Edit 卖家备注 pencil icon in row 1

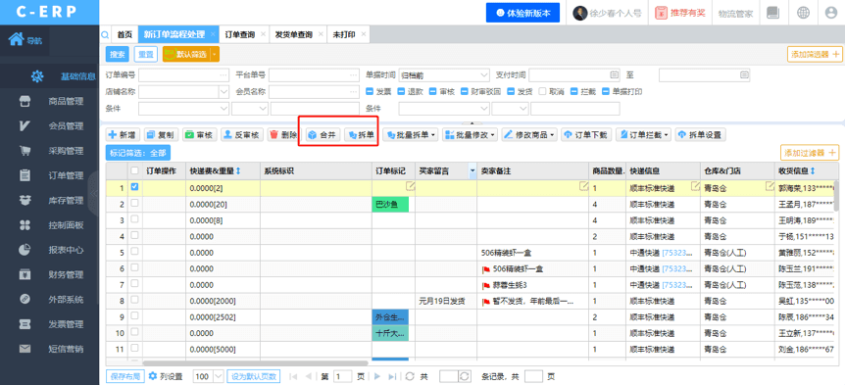pyautogui.click(x=583, y=186)
